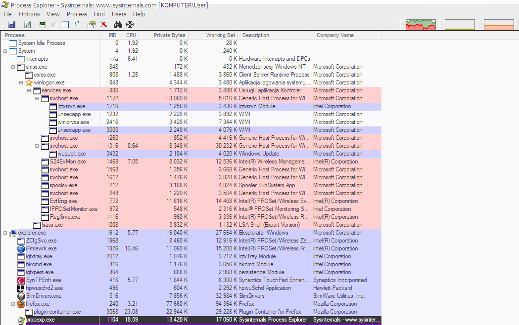The width and height of the screenshot is (519, 325).
Task: Collapse the services.exe tree node
Action: coord(29,91)
